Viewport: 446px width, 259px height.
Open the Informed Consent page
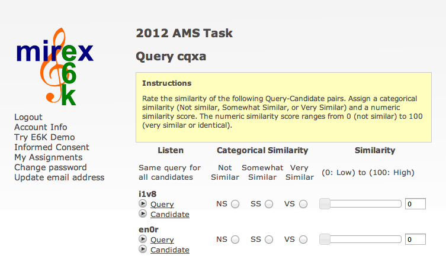(52, 147)
